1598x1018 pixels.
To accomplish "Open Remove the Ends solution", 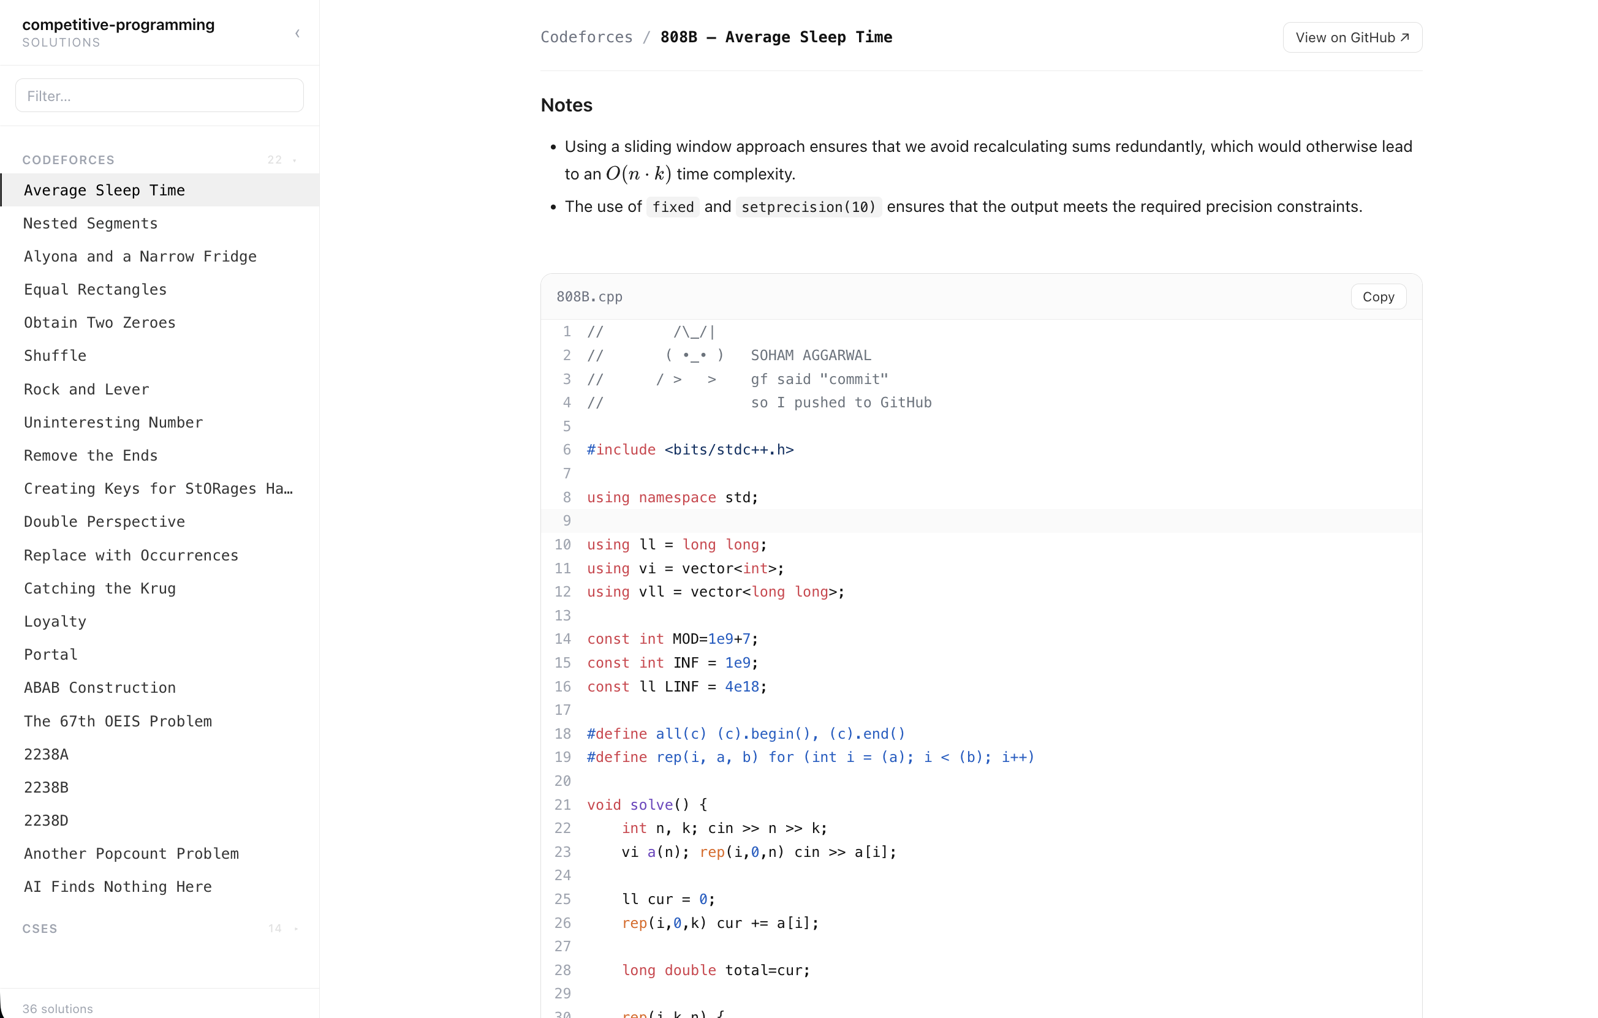I will [159, 456].
